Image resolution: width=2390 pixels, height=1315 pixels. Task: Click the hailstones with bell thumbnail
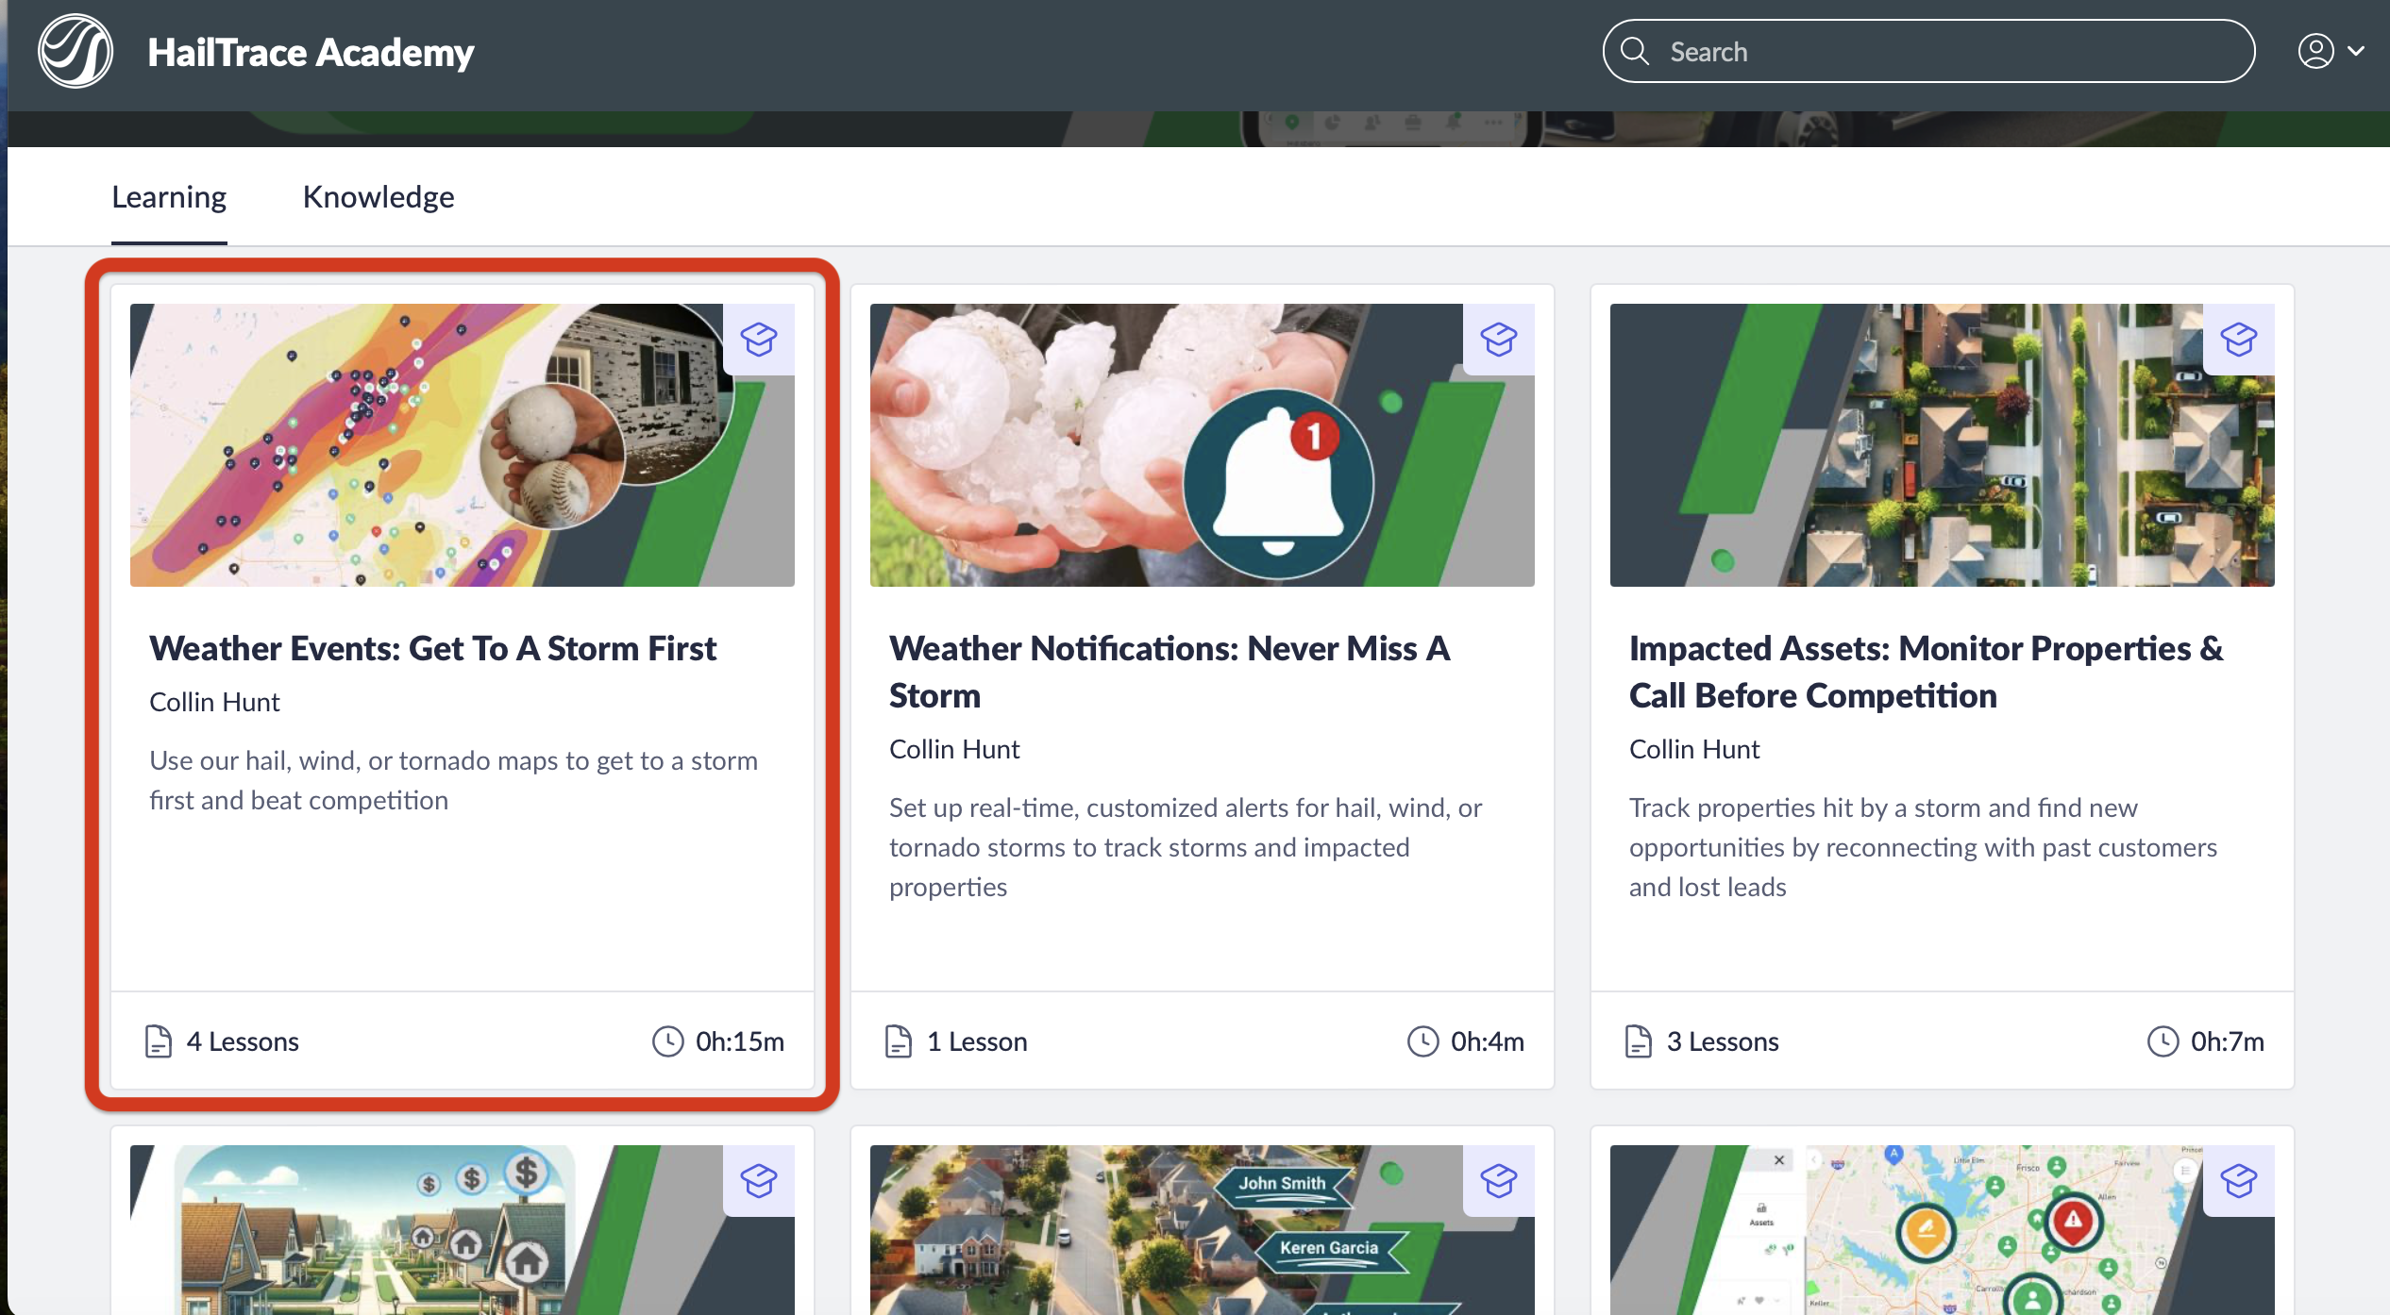(1203, 445)
